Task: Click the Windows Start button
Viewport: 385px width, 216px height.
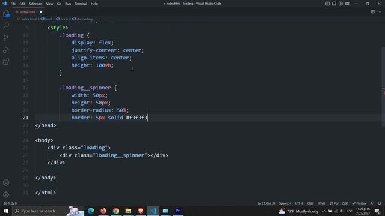Action: [6, 211]
